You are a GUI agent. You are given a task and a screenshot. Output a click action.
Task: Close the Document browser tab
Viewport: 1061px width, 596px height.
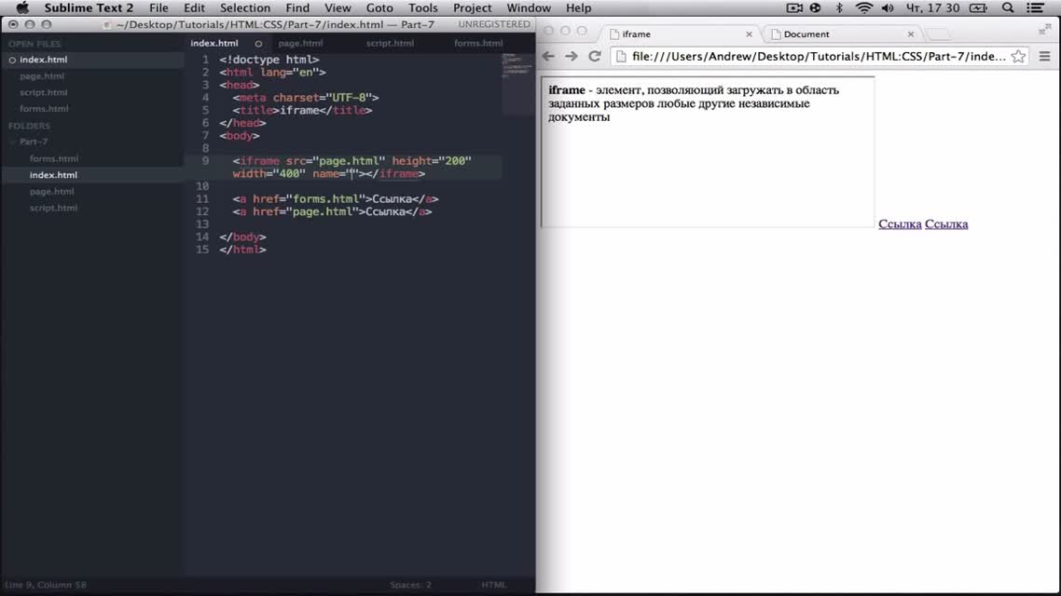tap(911, 34)
